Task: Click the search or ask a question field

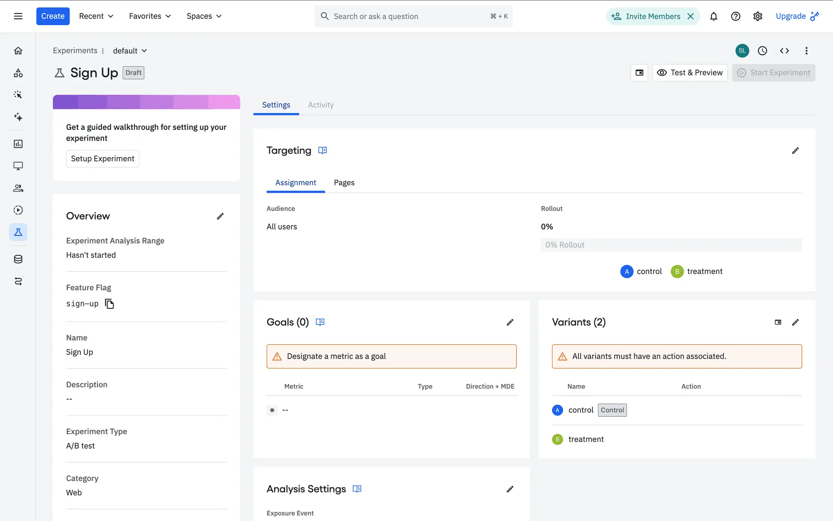Action: pos(408,16)
